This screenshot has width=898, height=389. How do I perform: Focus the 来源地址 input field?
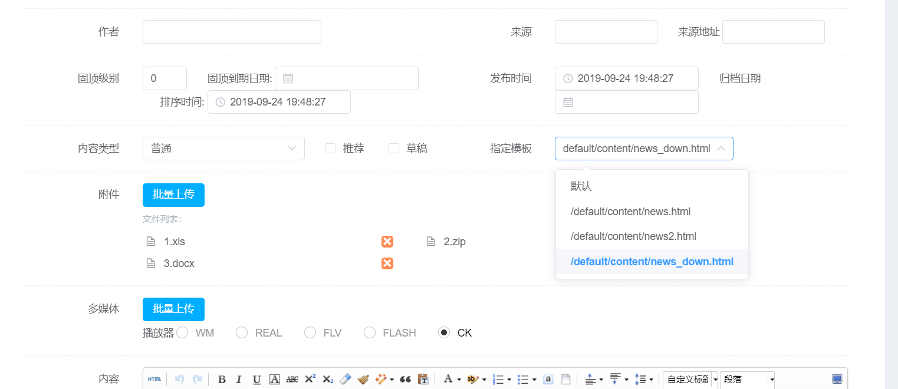tap(774, 32)
